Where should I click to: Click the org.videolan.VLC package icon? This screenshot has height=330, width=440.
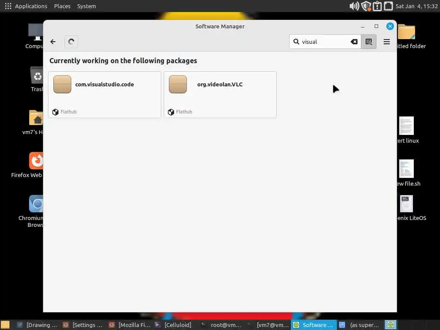coord(178,84)
